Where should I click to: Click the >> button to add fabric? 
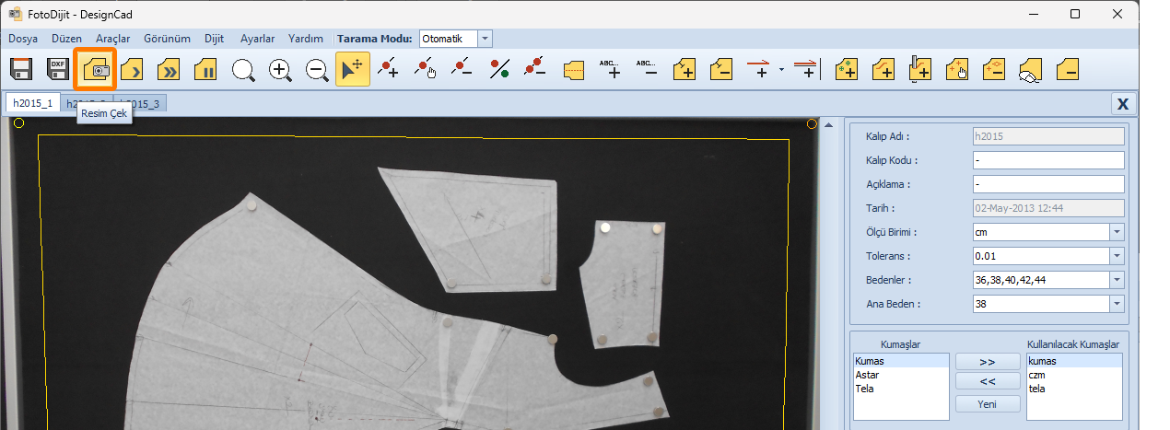(988, 361)
